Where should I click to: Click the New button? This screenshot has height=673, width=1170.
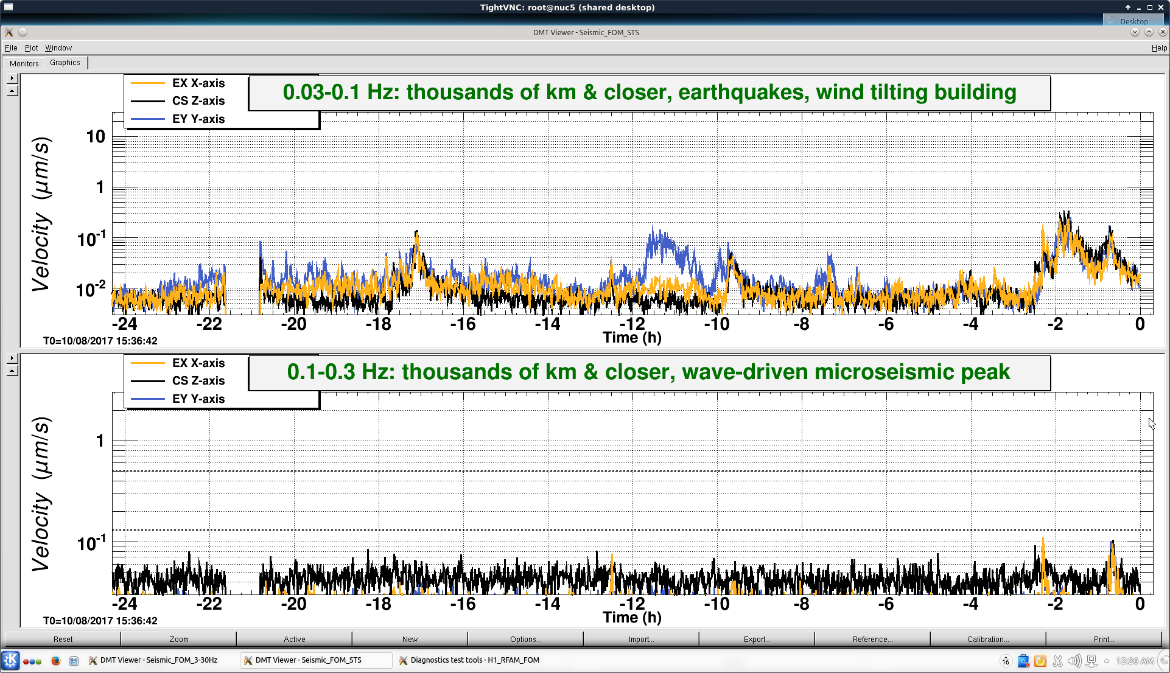[x=410, y=639]
